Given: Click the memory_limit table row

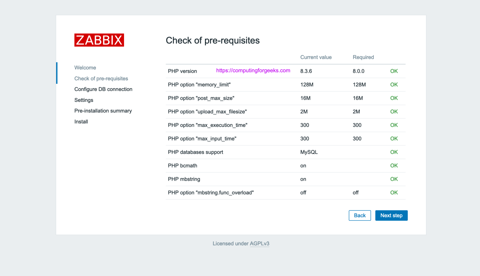Looking at the screenshot, I should point(199,84).
